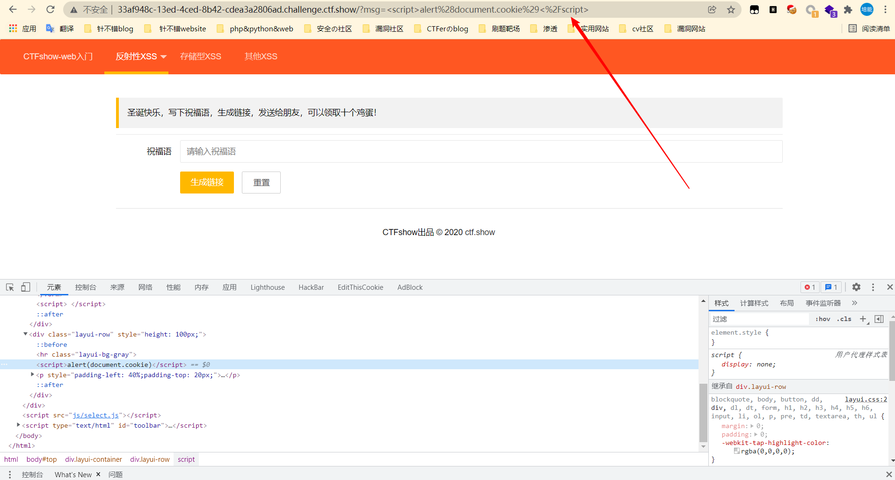Click the 生成链接 button
The height and width of the screenshot is (480, 895).
[x=207, y=182]
